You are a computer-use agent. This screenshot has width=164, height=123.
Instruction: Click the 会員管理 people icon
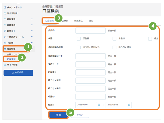5,49
